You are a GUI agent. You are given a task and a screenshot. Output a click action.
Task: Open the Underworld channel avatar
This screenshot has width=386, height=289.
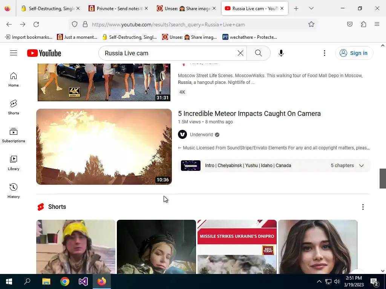182,134
